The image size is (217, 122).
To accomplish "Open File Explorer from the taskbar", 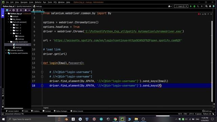I will [136, 119].
